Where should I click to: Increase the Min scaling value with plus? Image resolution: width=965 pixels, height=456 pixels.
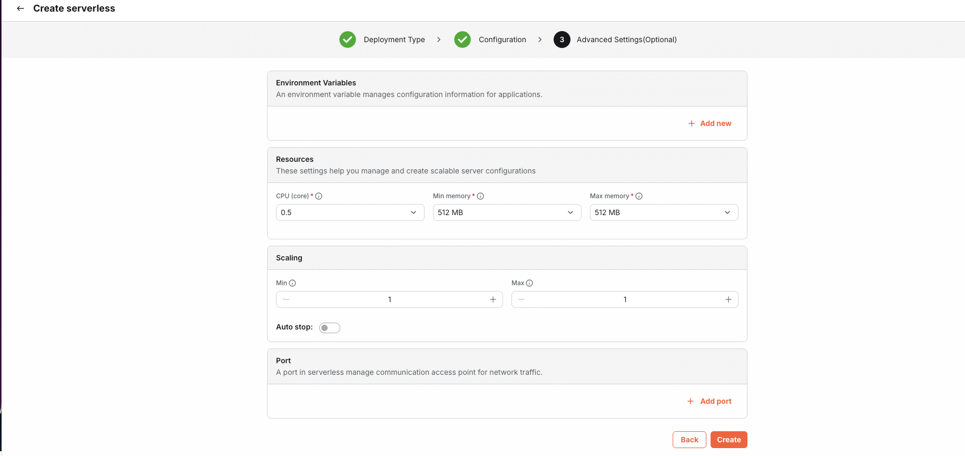coord(493,299)
